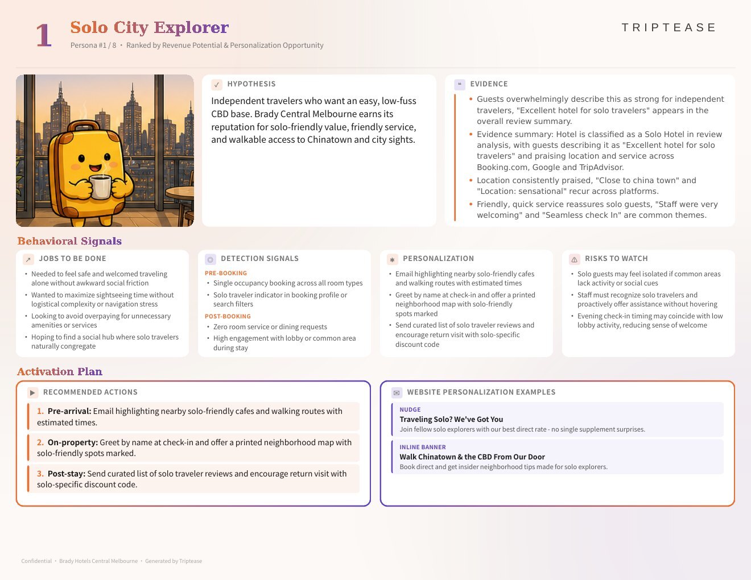
Task: Click "Traveling Solo? We've Got You" headline
Action: (x=451, y=420)
